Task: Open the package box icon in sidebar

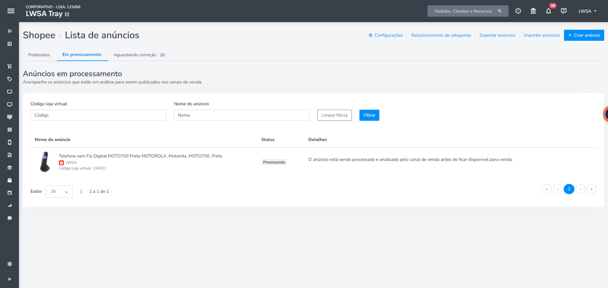Action: [x=9, y=168]
